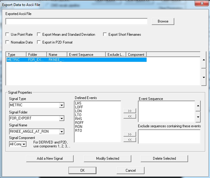This screenshot has height=178, width=210.
Task: Open the Signal Type dropdown
Action: [62, 105]
